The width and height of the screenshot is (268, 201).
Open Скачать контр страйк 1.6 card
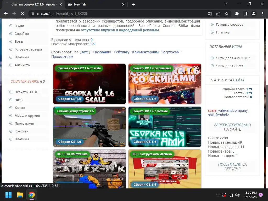pyautogui.click(x=90, y=127)
